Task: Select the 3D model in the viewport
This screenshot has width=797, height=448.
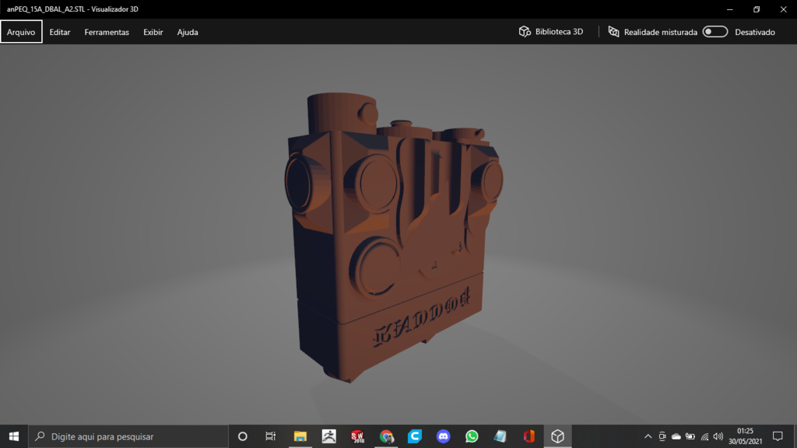Action: (393, 236)
